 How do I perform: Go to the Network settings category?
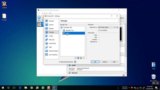(x=52, y=40)
